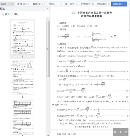
Task: Switch to the 六市联考 document tab
Action: [87, 4]
